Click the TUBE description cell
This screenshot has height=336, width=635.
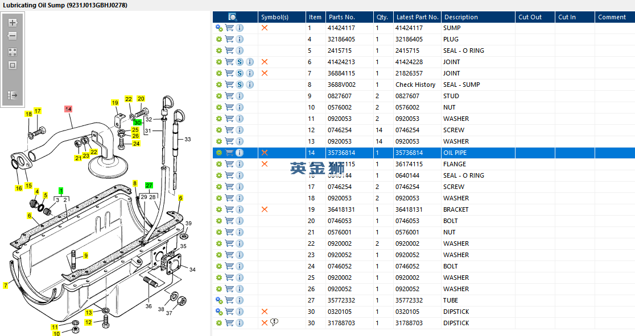click(x=479, y=300)
